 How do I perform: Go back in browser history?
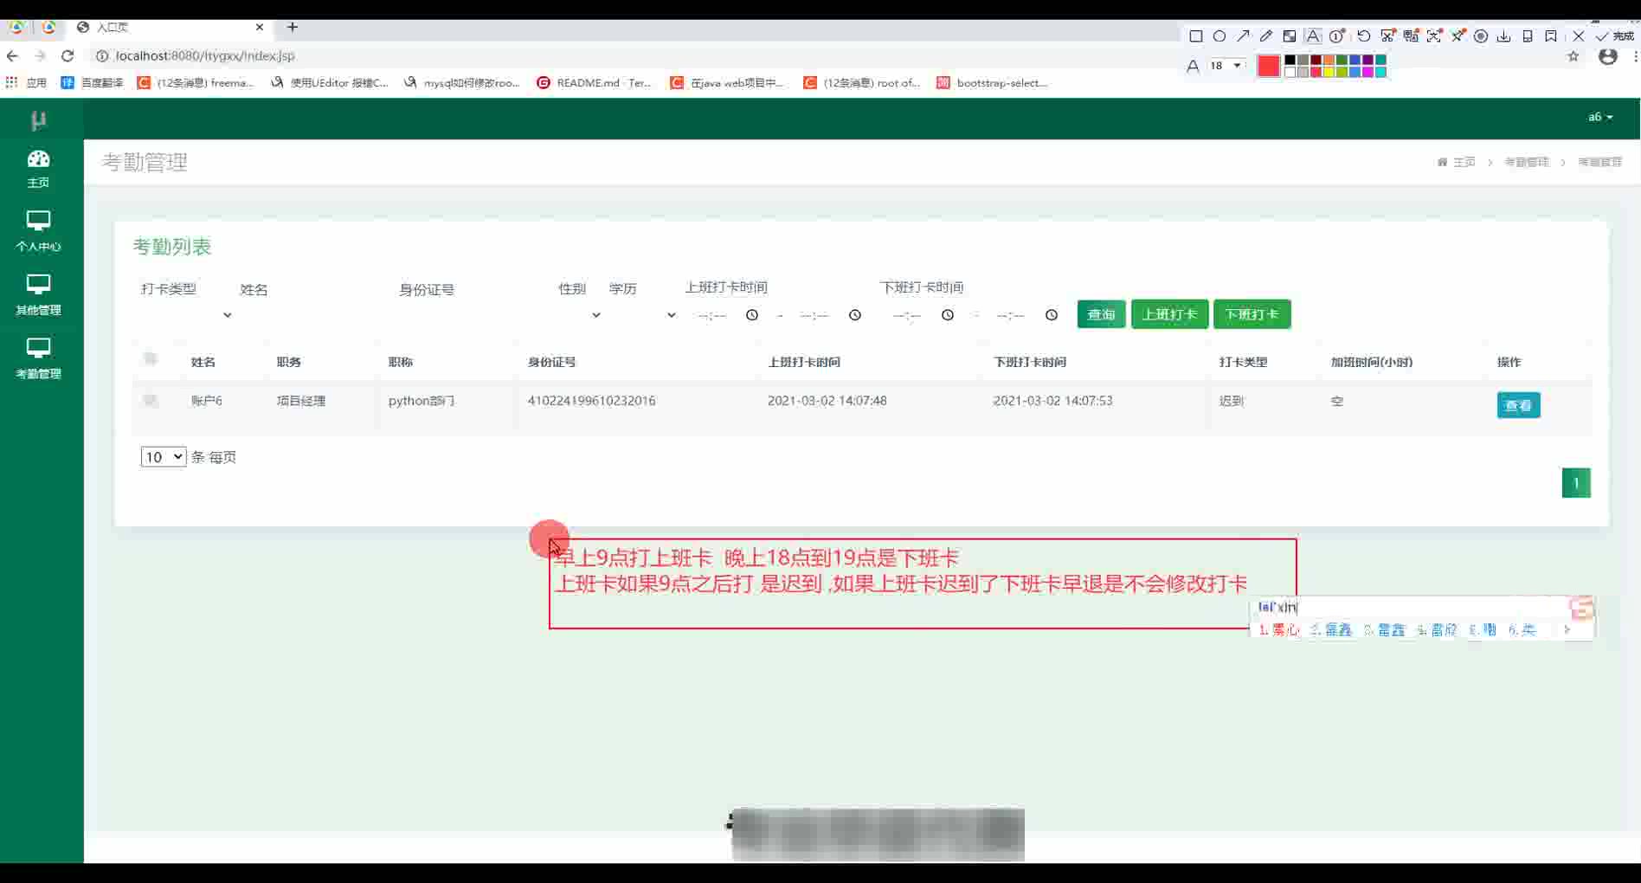click(12, 55)
